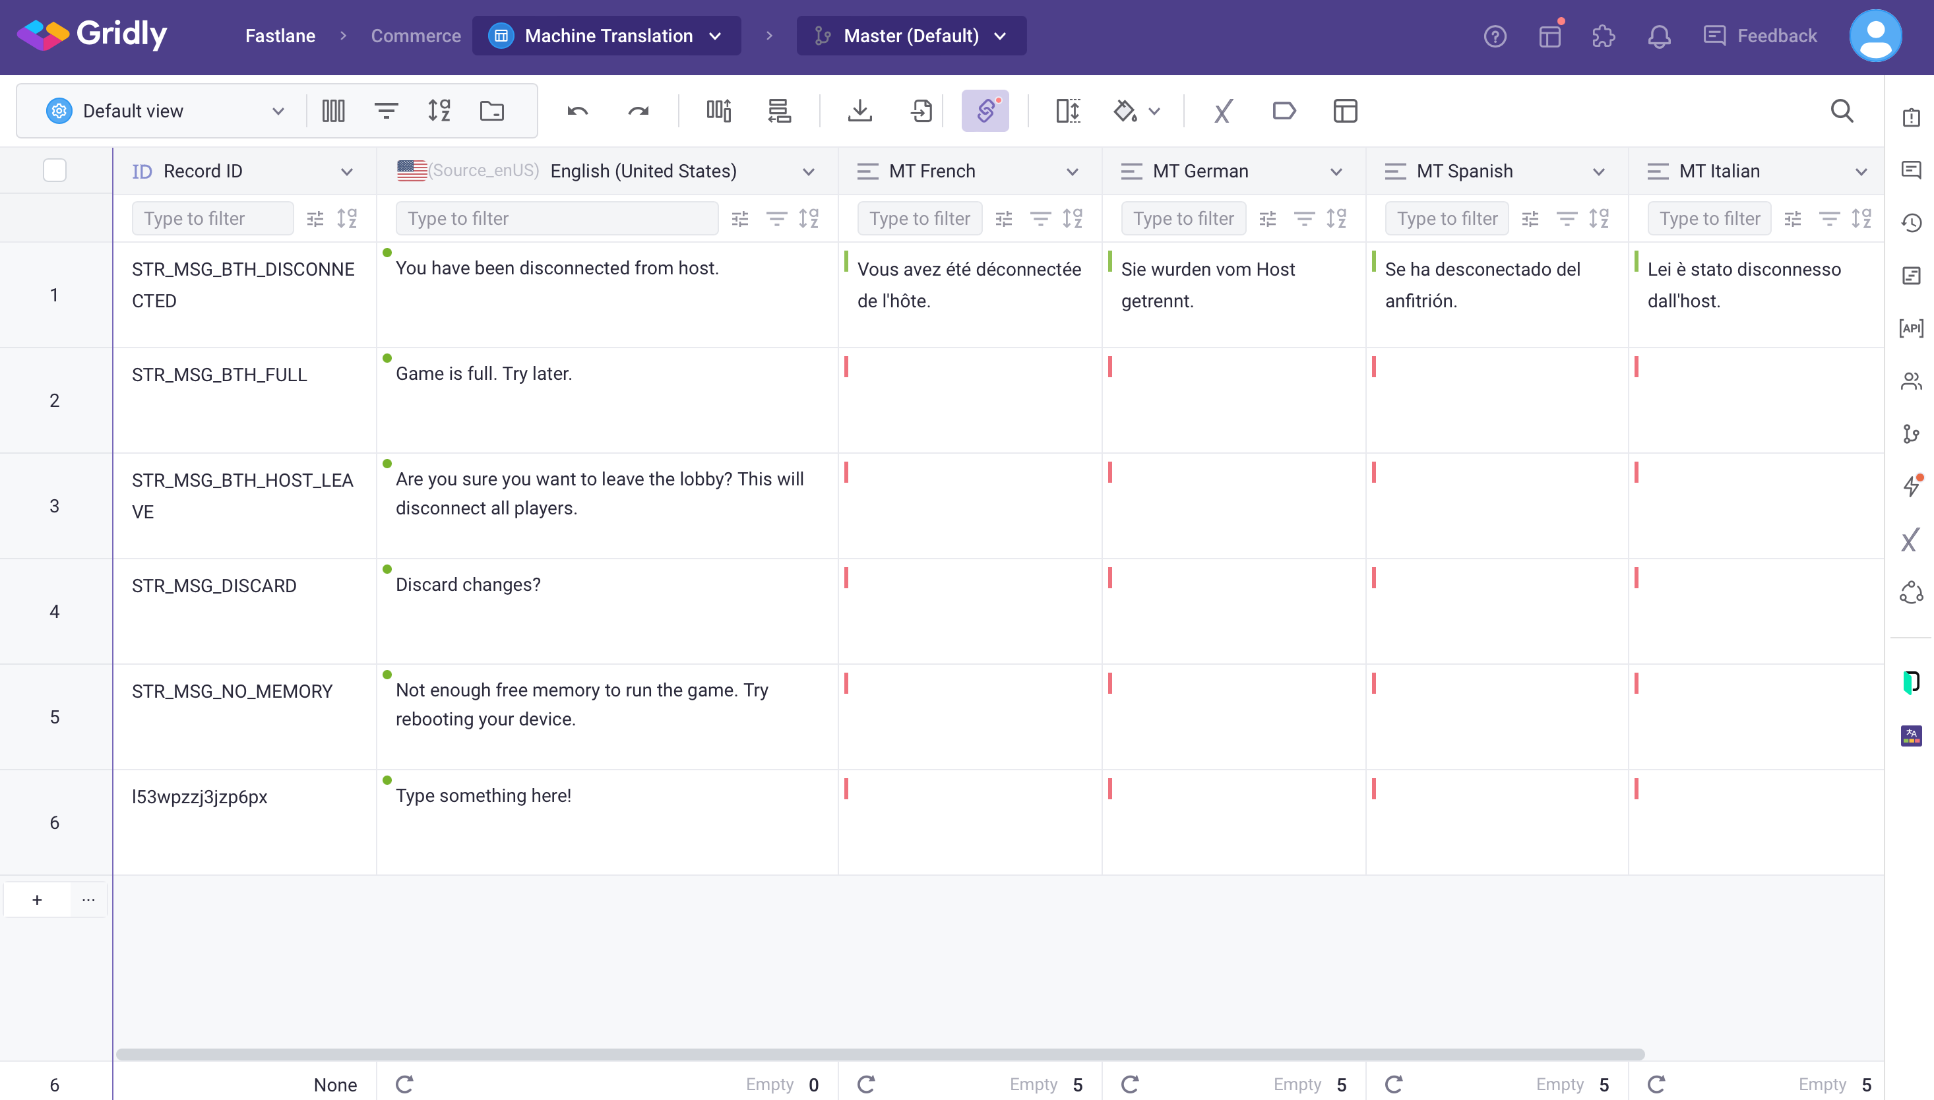Toggle sort on MT French filter row
Screen dimensions: 1934x1100
1072,218
